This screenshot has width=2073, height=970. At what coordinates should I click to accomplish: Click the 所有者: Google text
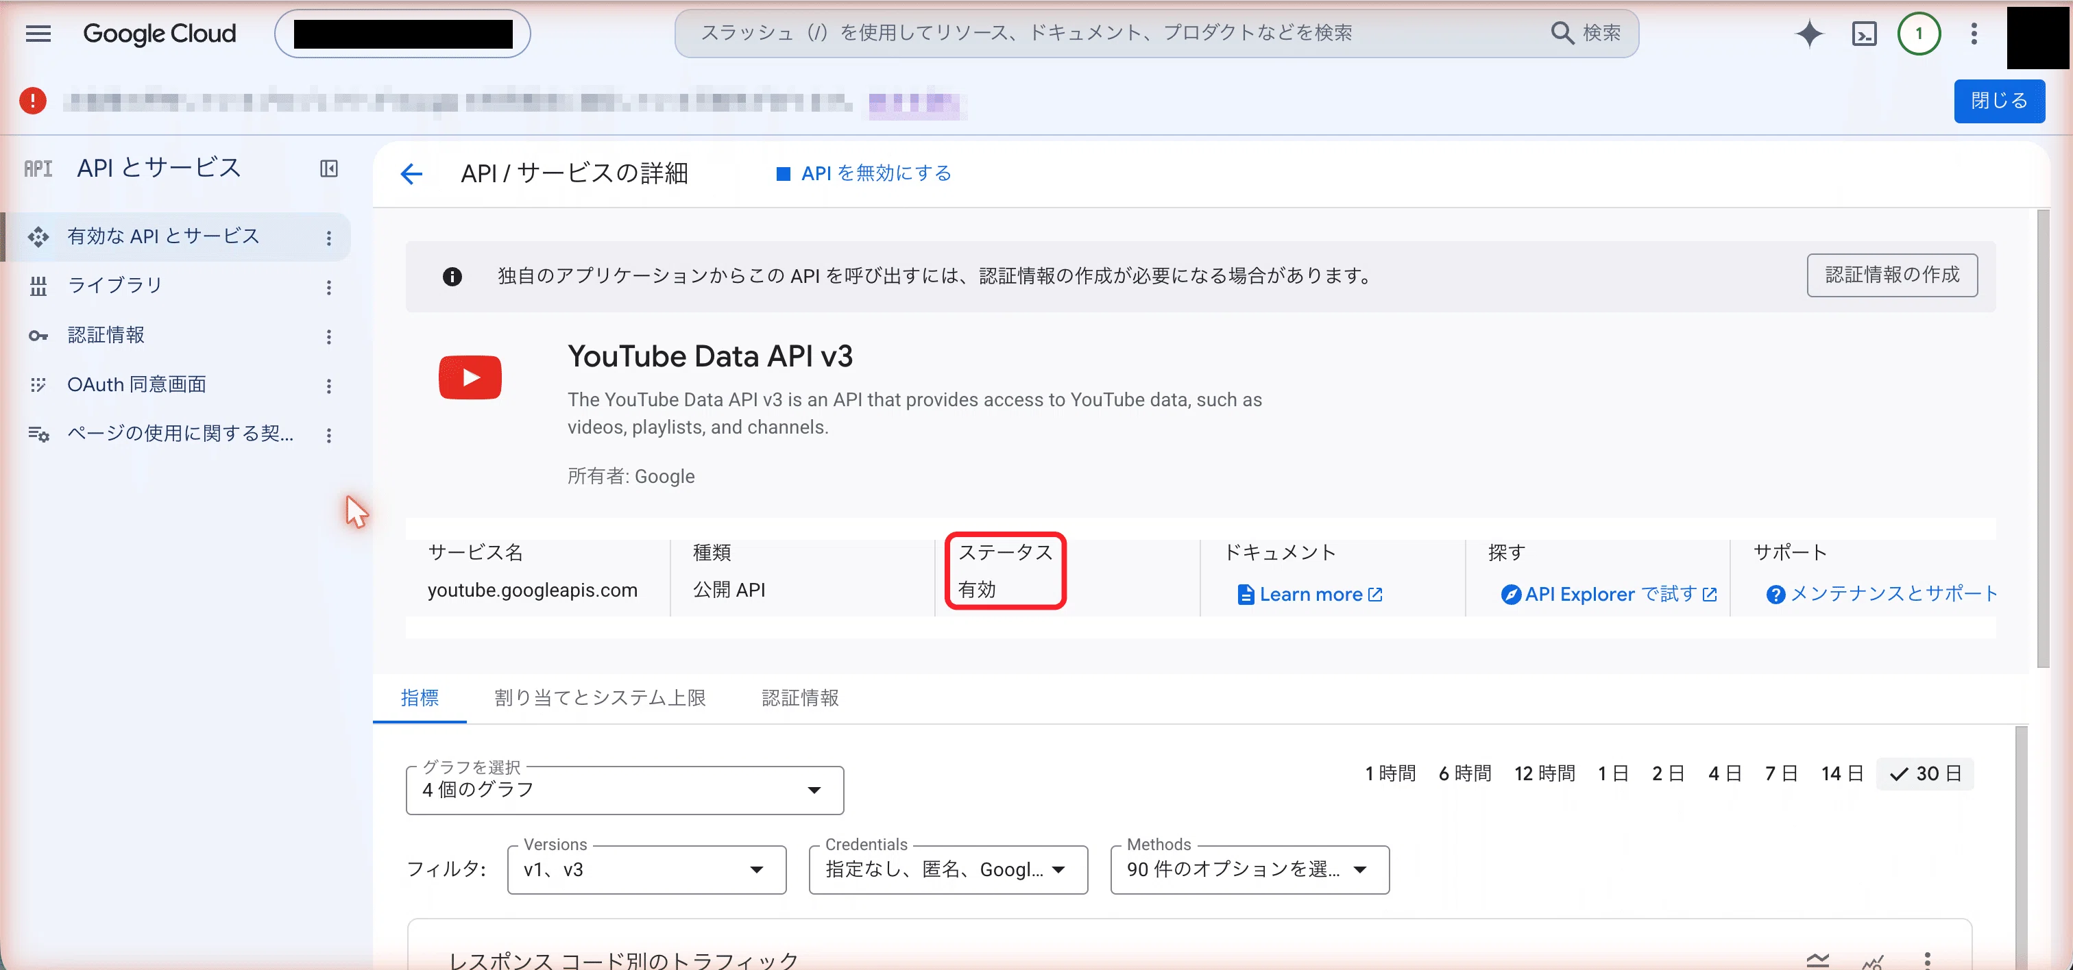tap(631, 476)
